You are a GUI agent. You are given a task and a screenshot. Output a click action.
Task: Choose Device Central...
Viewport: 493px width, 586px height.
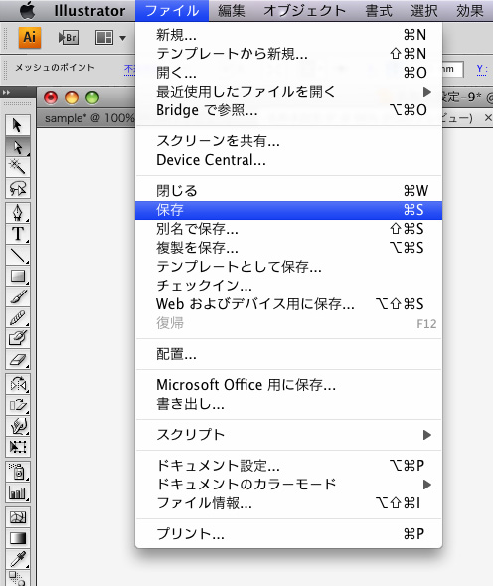(288, 160)
